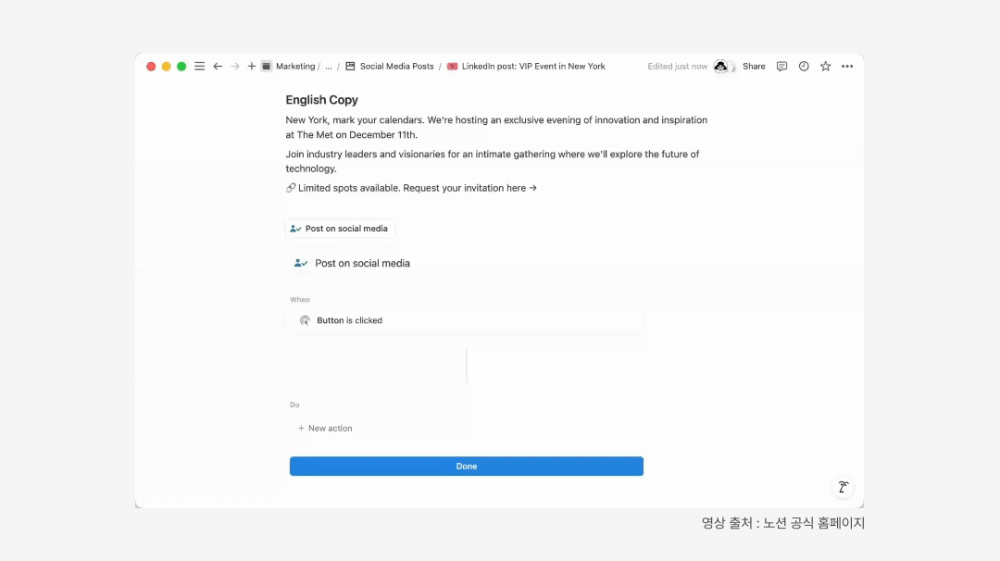Click the 'Post on social media' page button

(x=340, y=229)
